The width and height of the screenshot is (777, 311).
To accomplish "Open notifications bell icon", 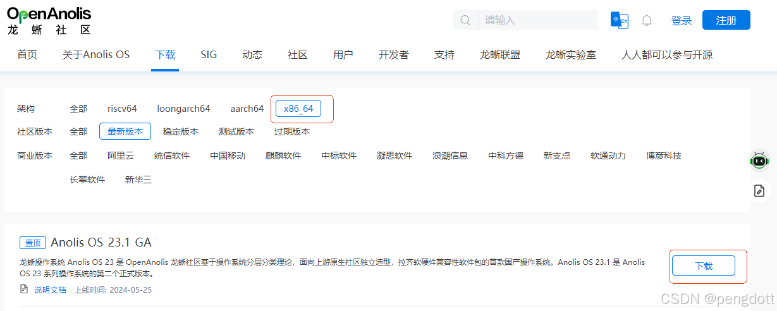I will [647, 20].
